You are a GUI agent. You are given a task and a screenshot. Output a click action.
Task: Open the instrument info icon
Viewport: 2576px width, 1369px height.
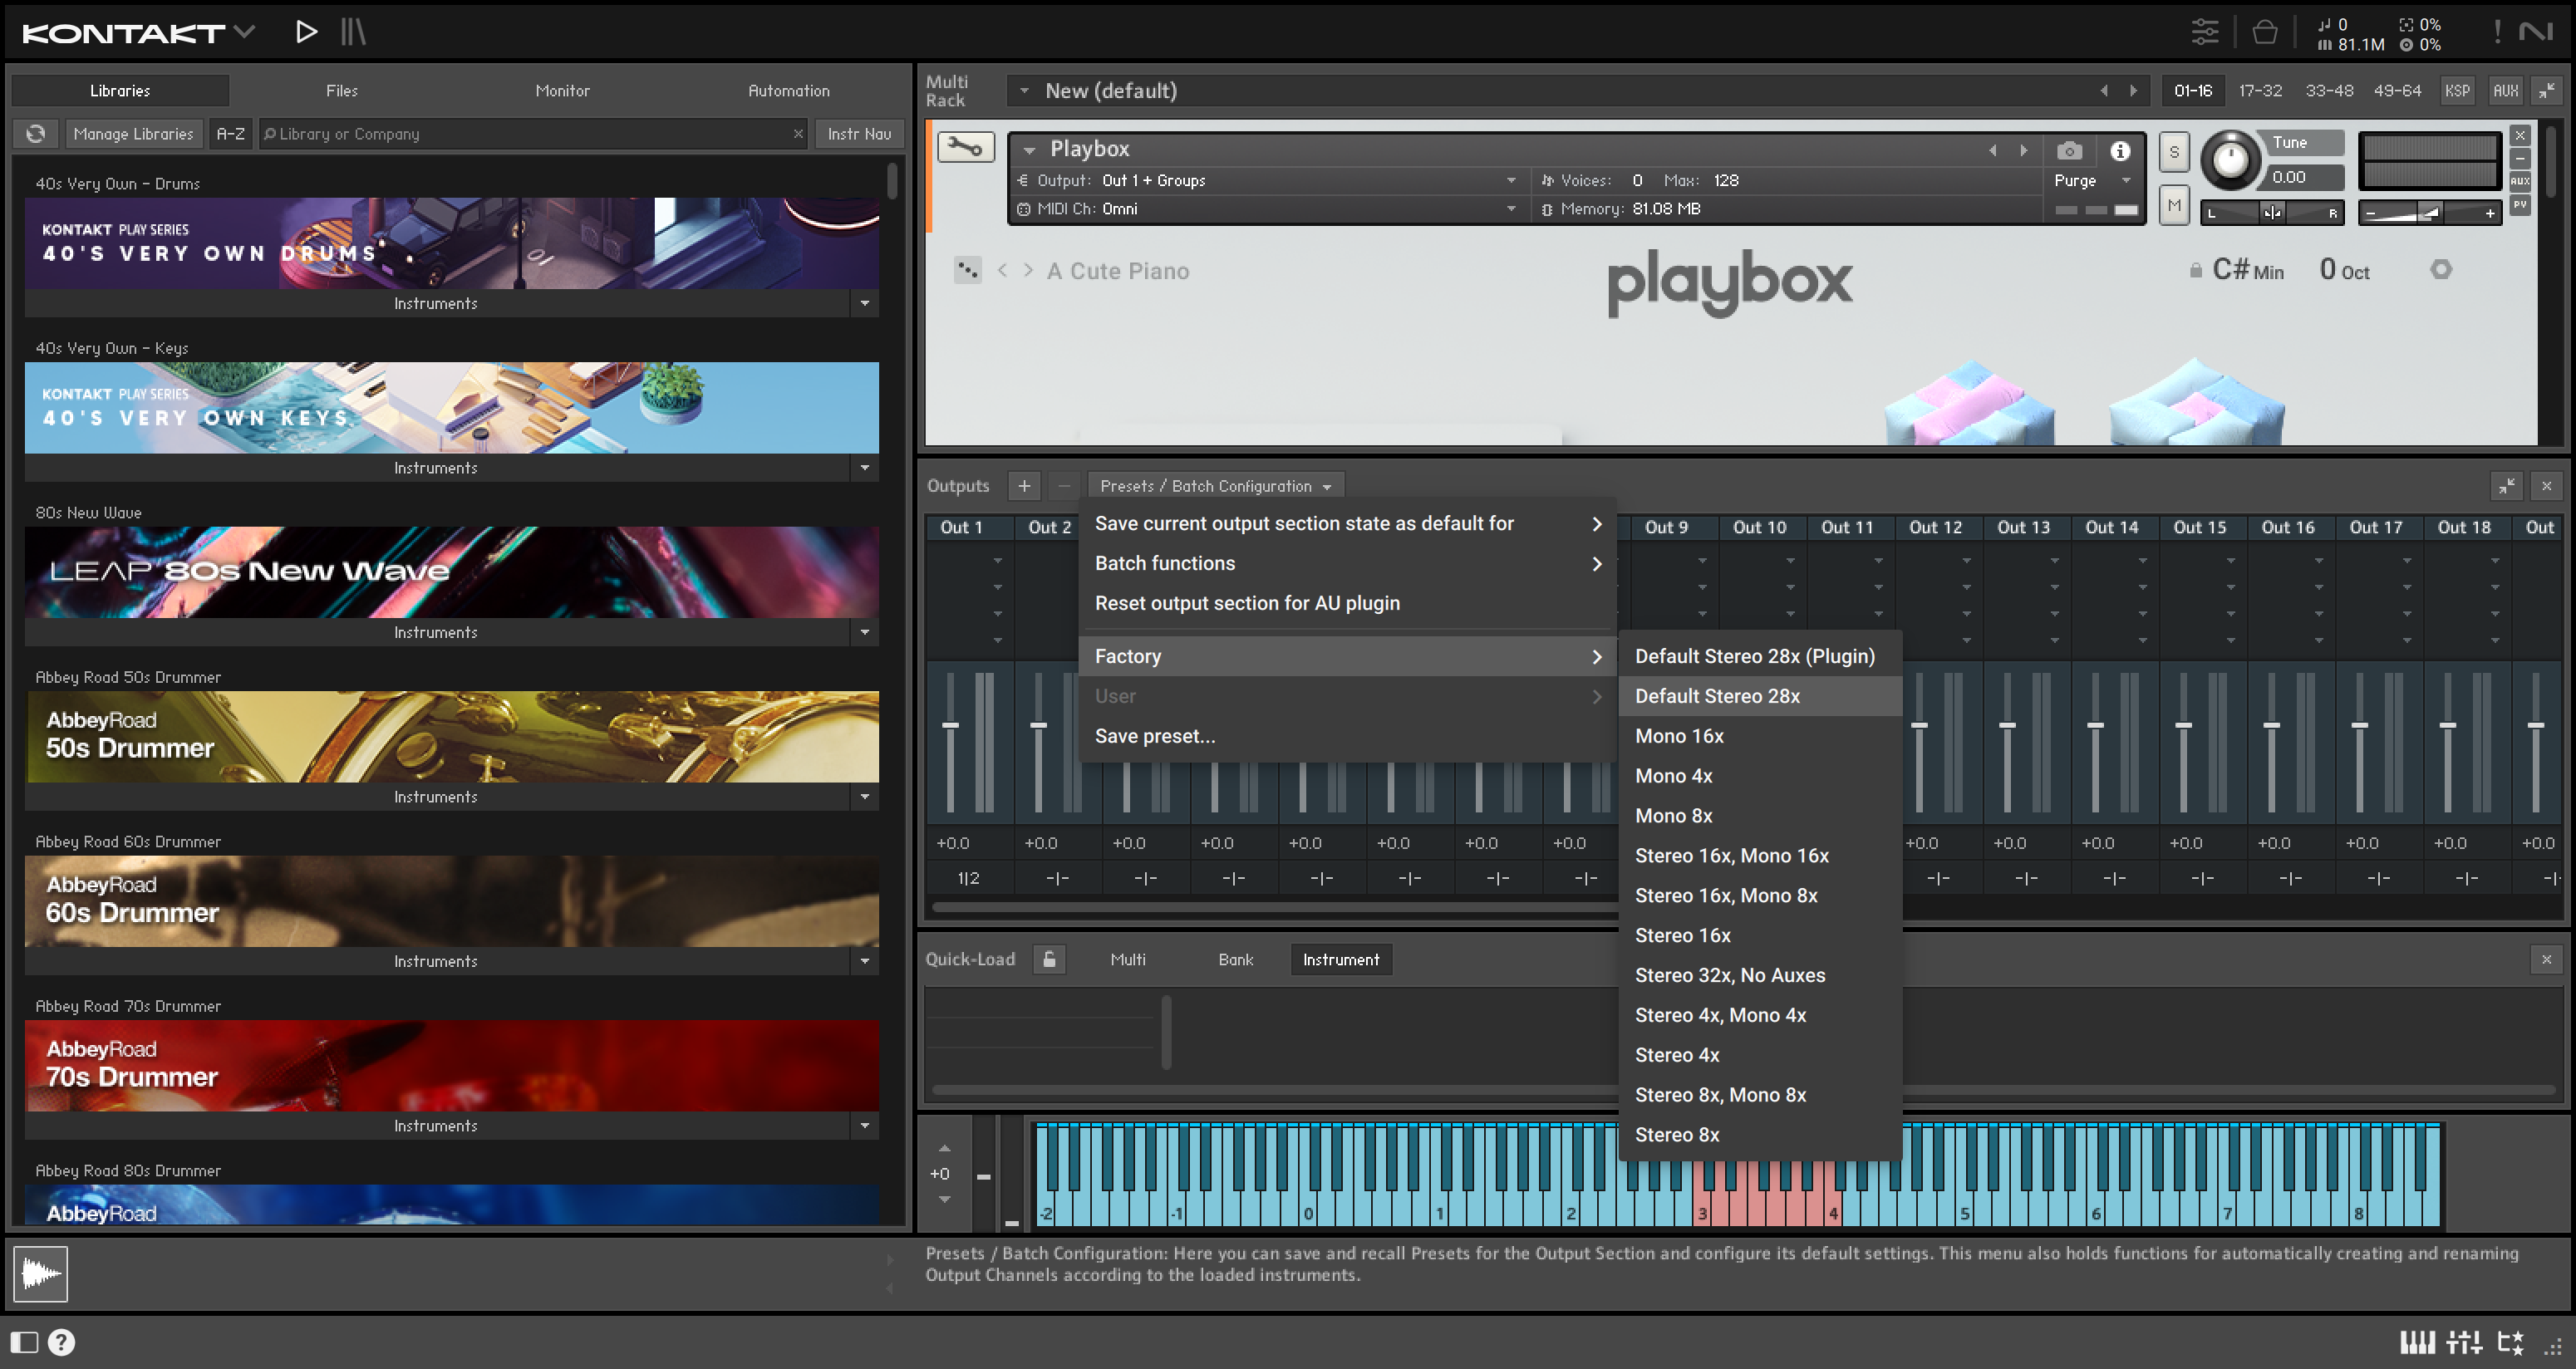point(2119,151)
